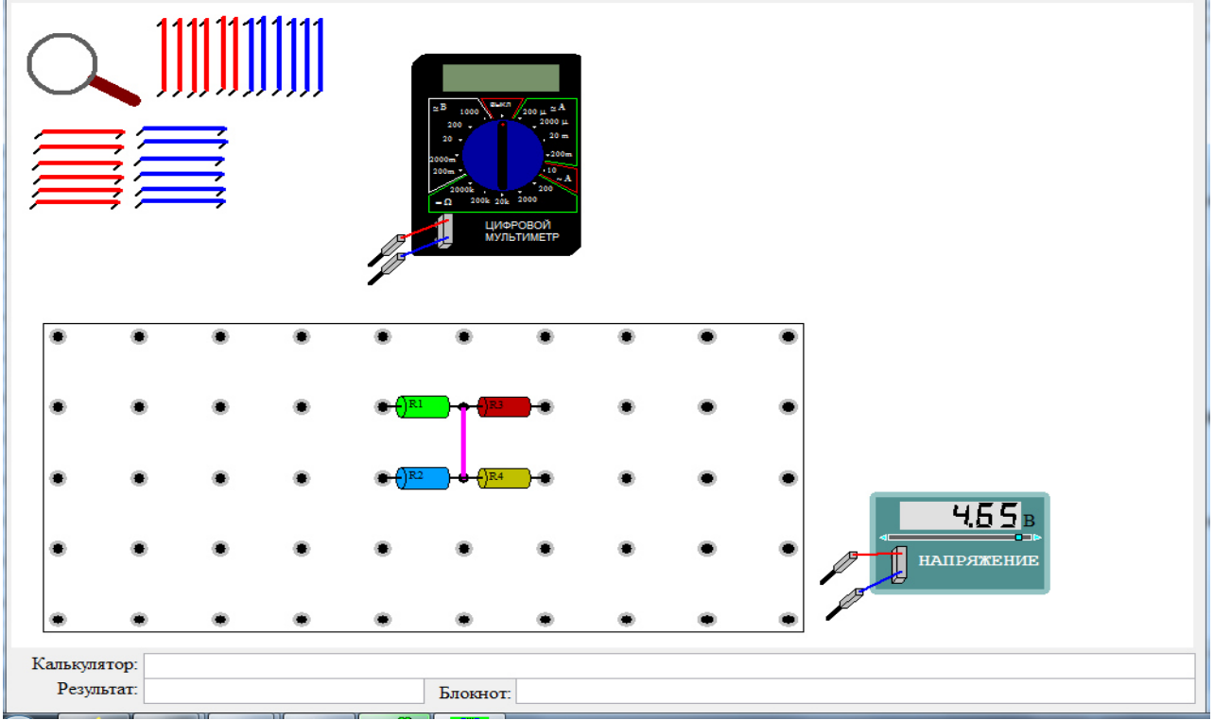
Task: Select the yellow R4 resistor
Action: pyautogui.click(x=505, y=478)
